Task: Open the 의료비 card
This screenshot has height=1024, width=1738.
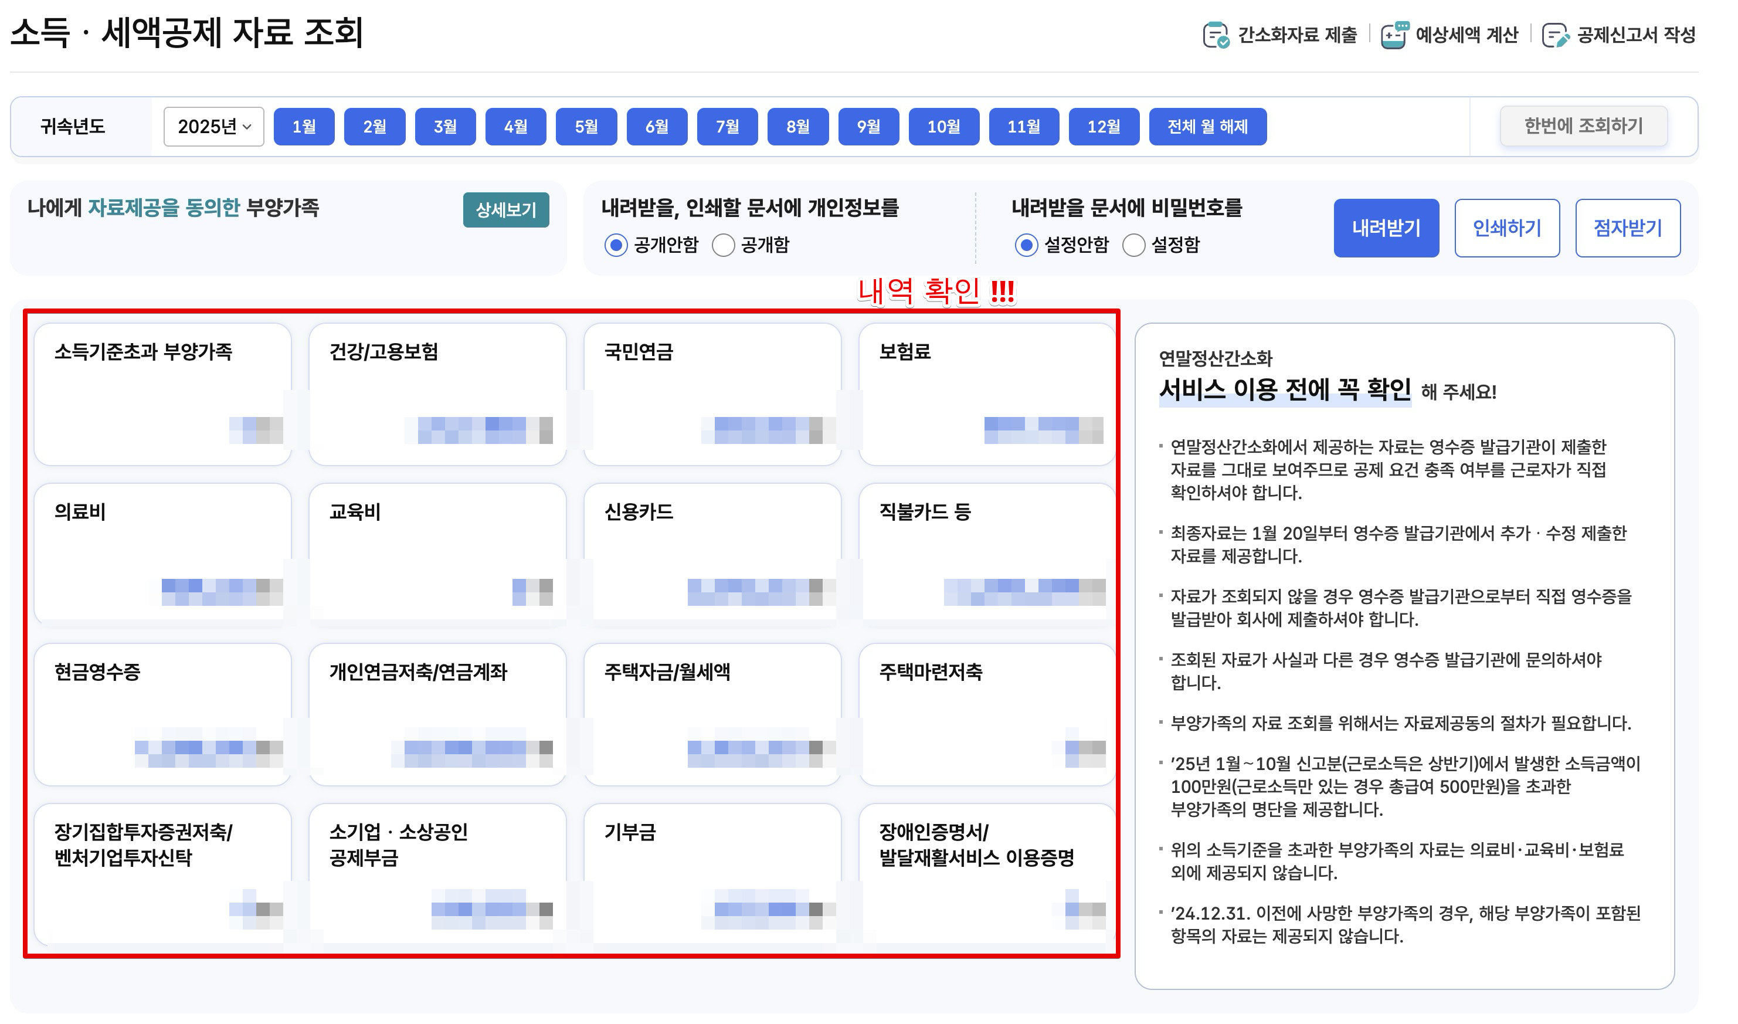Action: (163, 552)
